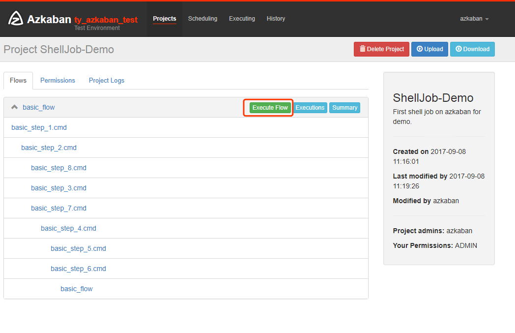Show the Summary for basic_flow
Viewport: 515px width, 333px height.
click(x=344, y=108)
